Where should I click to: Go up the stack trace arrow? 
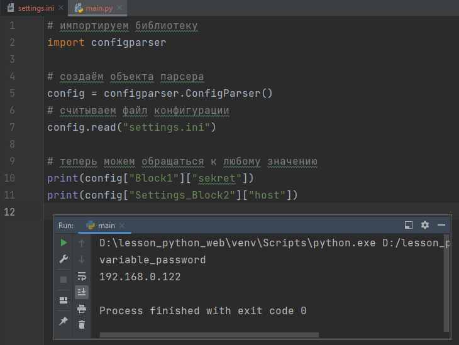82,243
